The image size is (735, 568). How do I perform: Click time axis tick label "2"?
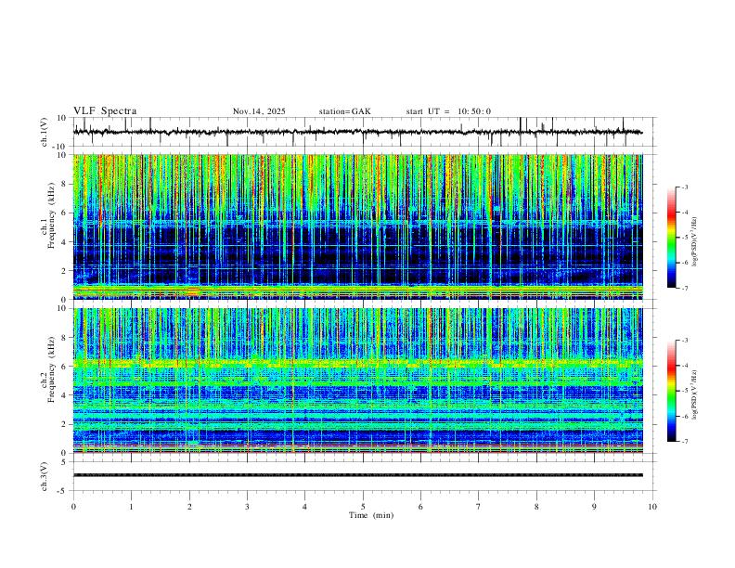coord(189,507)
